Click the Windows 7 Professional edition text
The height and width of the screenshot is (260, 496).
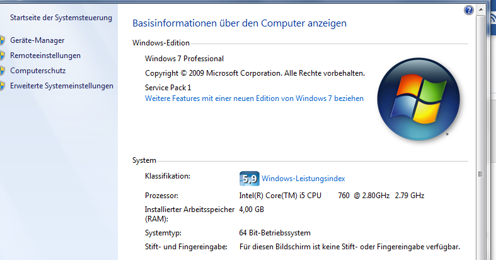pos(184,59)
